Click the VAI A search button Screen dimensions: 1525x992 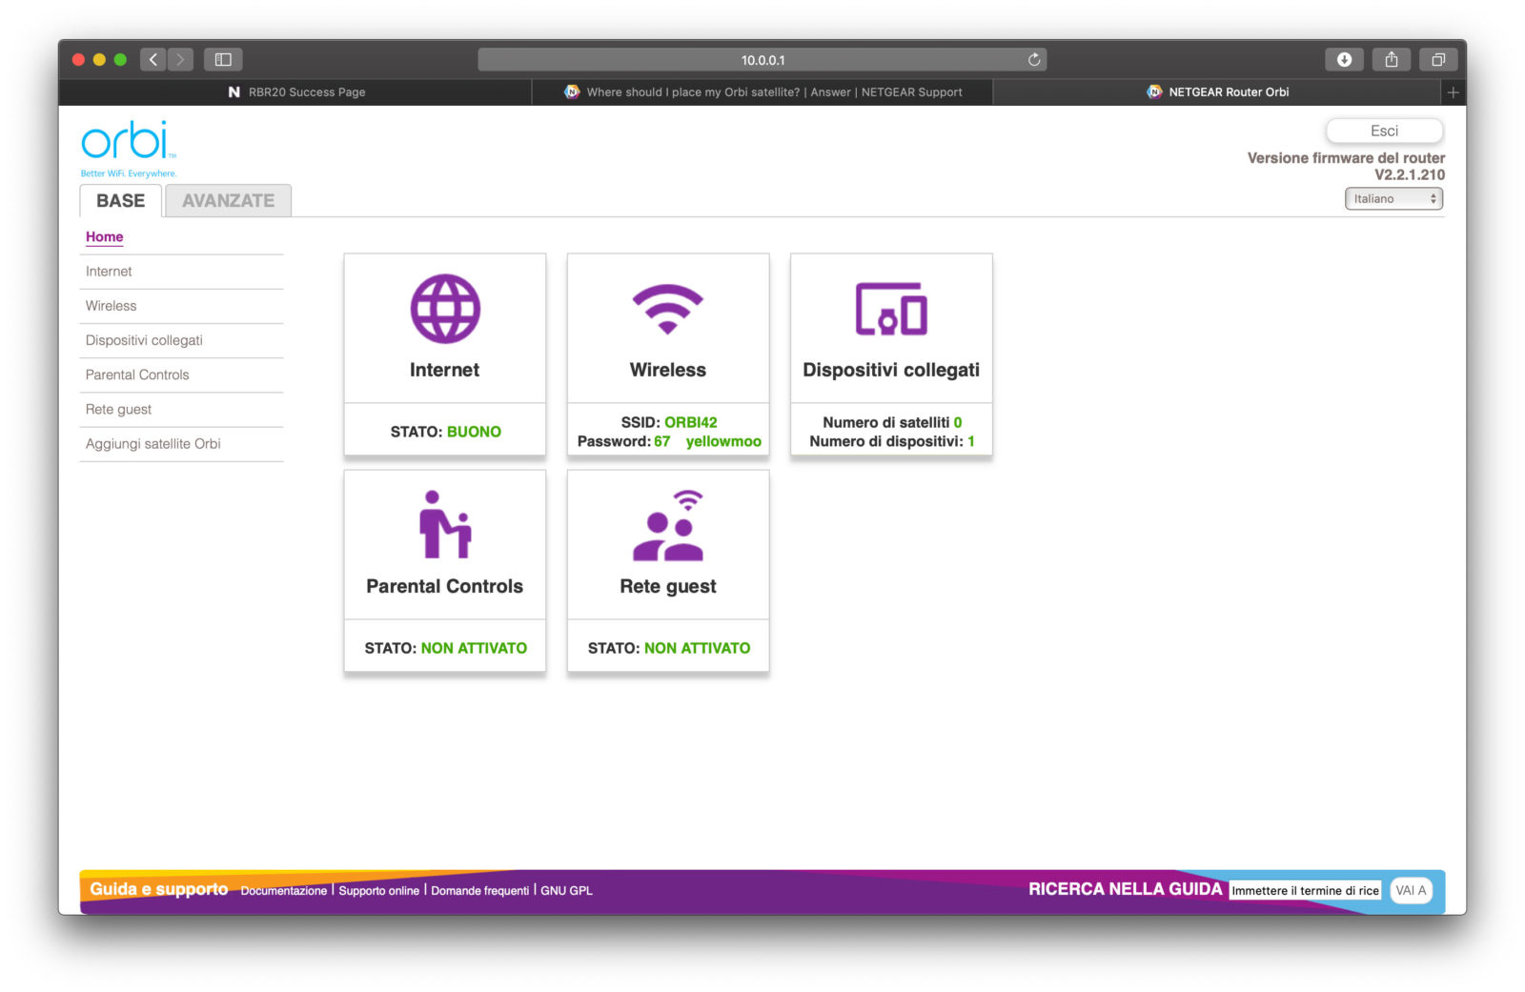click(1411, 890)
